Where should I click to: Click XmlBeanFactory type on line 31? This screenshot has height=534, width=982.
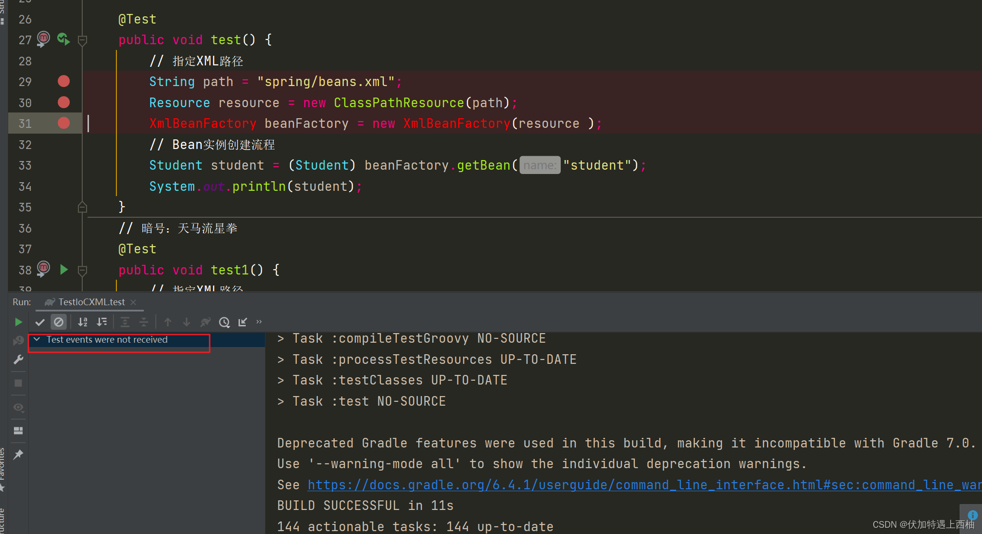click(x=202, y=124)
